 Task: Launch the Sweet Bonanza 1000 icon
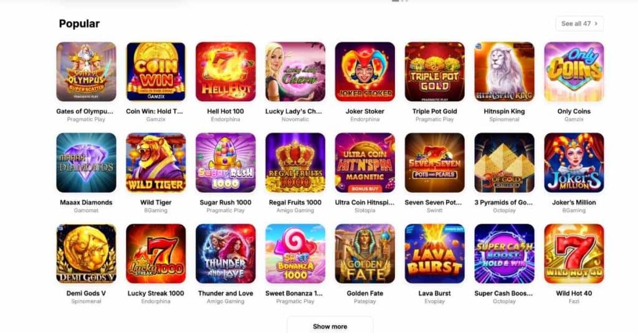point(295,253)
